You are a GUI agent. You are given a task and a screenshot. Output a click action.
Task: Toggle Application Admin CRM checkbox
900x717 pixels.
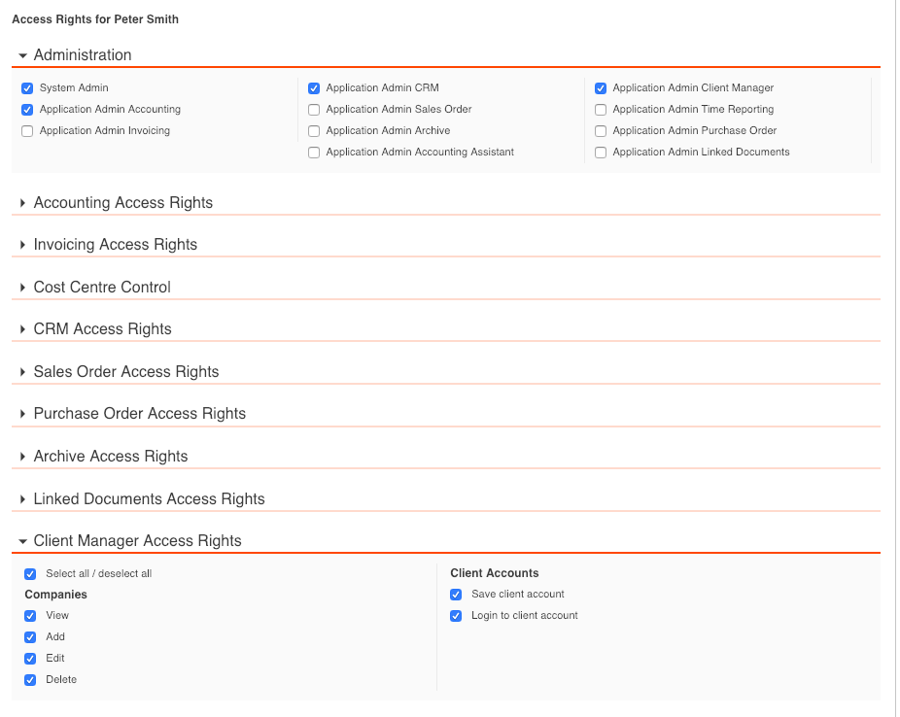pyautogui.click(x=314, y=88)
